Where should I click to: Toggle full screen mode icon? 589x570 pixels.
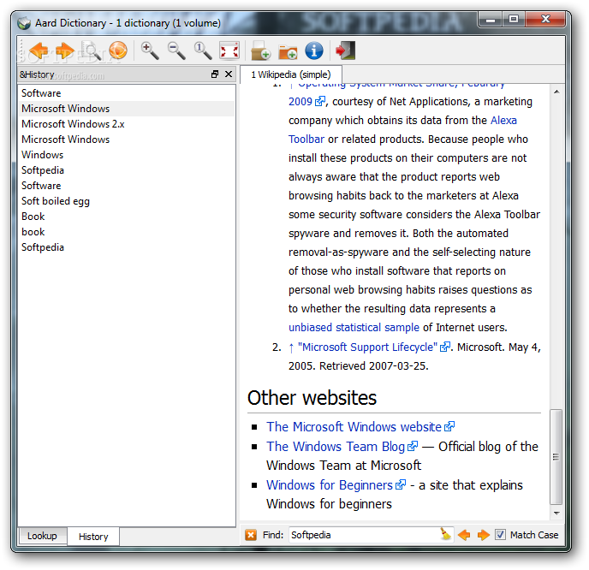click(x=229, y=50)
